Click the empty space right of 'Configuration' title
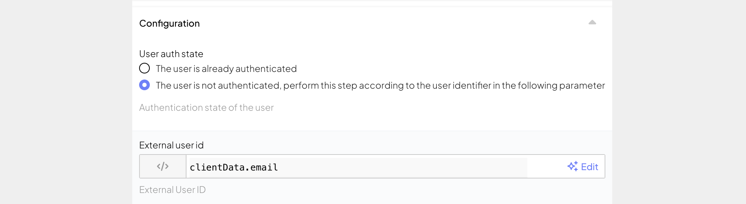Image resolution: width=746 pixels, height=204 pixels. (382, 24)
